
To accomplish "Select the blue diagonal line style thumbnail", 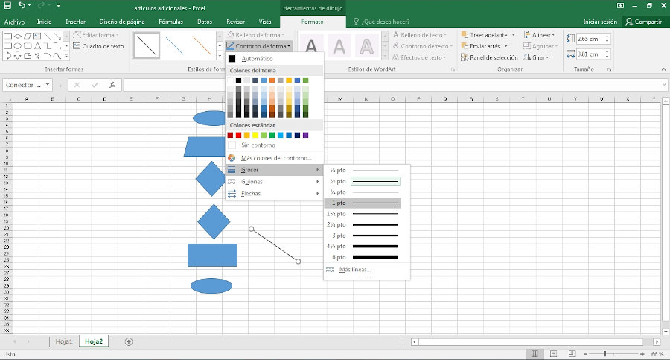I will [174, 45].
